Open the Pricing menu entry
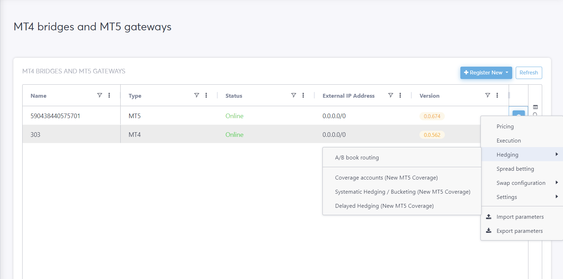The height and width of the screenshot is (279, 563). 505,127
